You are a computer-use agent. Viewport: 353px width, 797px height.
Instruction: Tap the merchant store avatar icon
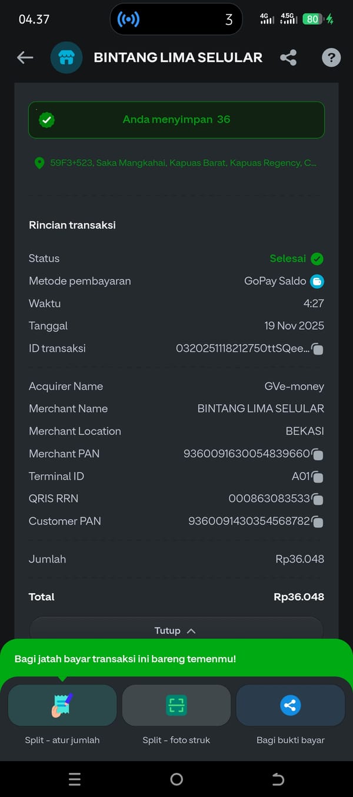point(66,57)
